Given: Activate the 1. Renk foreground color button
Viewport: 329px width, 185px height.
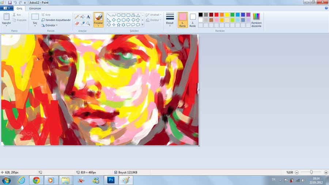Looking at the screenshot, I should click(182, 20).
